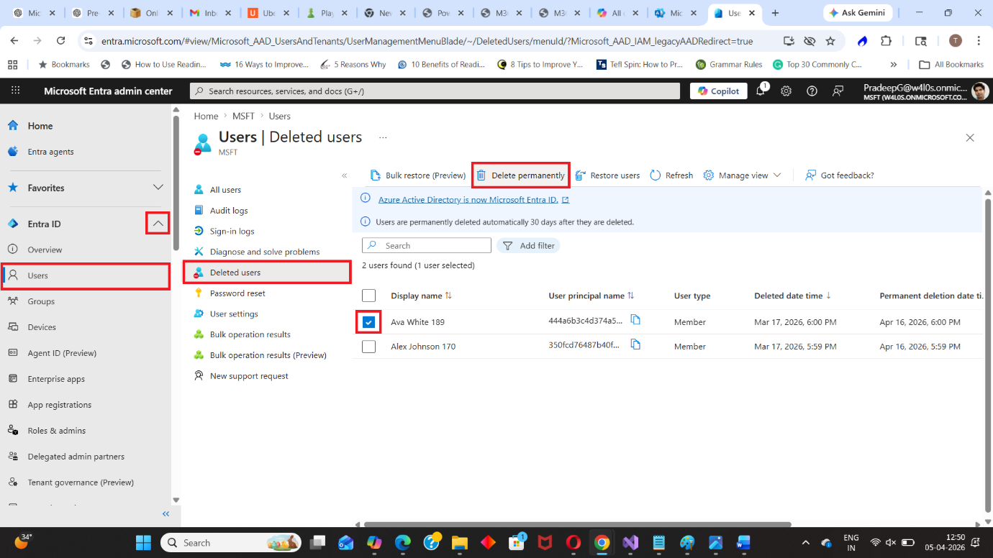Open the Azure Active Directory rename link
The width and height of the screenshot is (993, 558).
click(468, 200)
